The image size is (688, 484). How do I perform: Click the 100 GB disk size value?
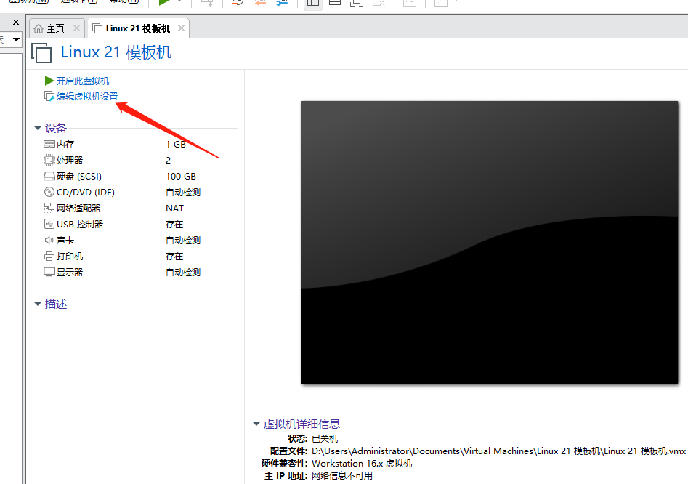181,177
